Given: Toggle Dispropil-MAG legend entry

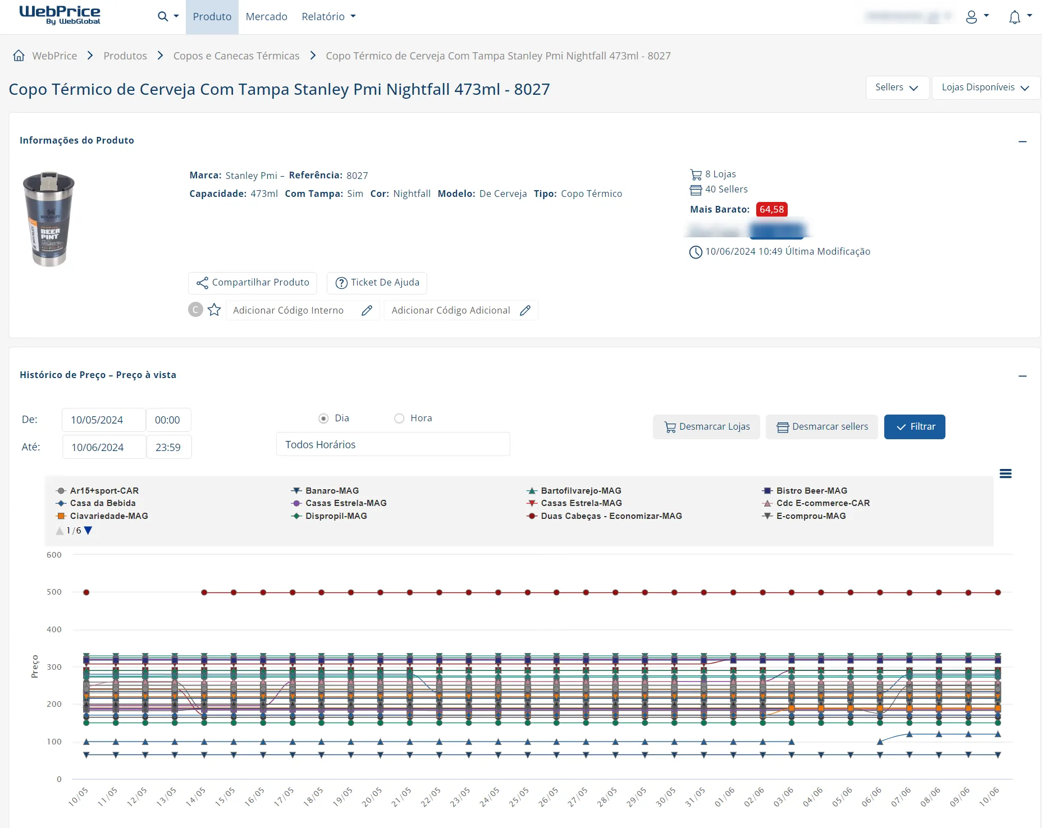Looking at the screenshot, I should pyautogui.click(x=329, y=516).
